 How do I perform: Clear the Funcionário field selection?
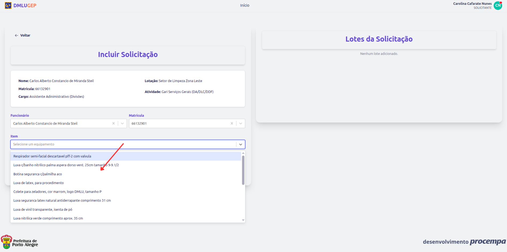[x=113, y=123]
